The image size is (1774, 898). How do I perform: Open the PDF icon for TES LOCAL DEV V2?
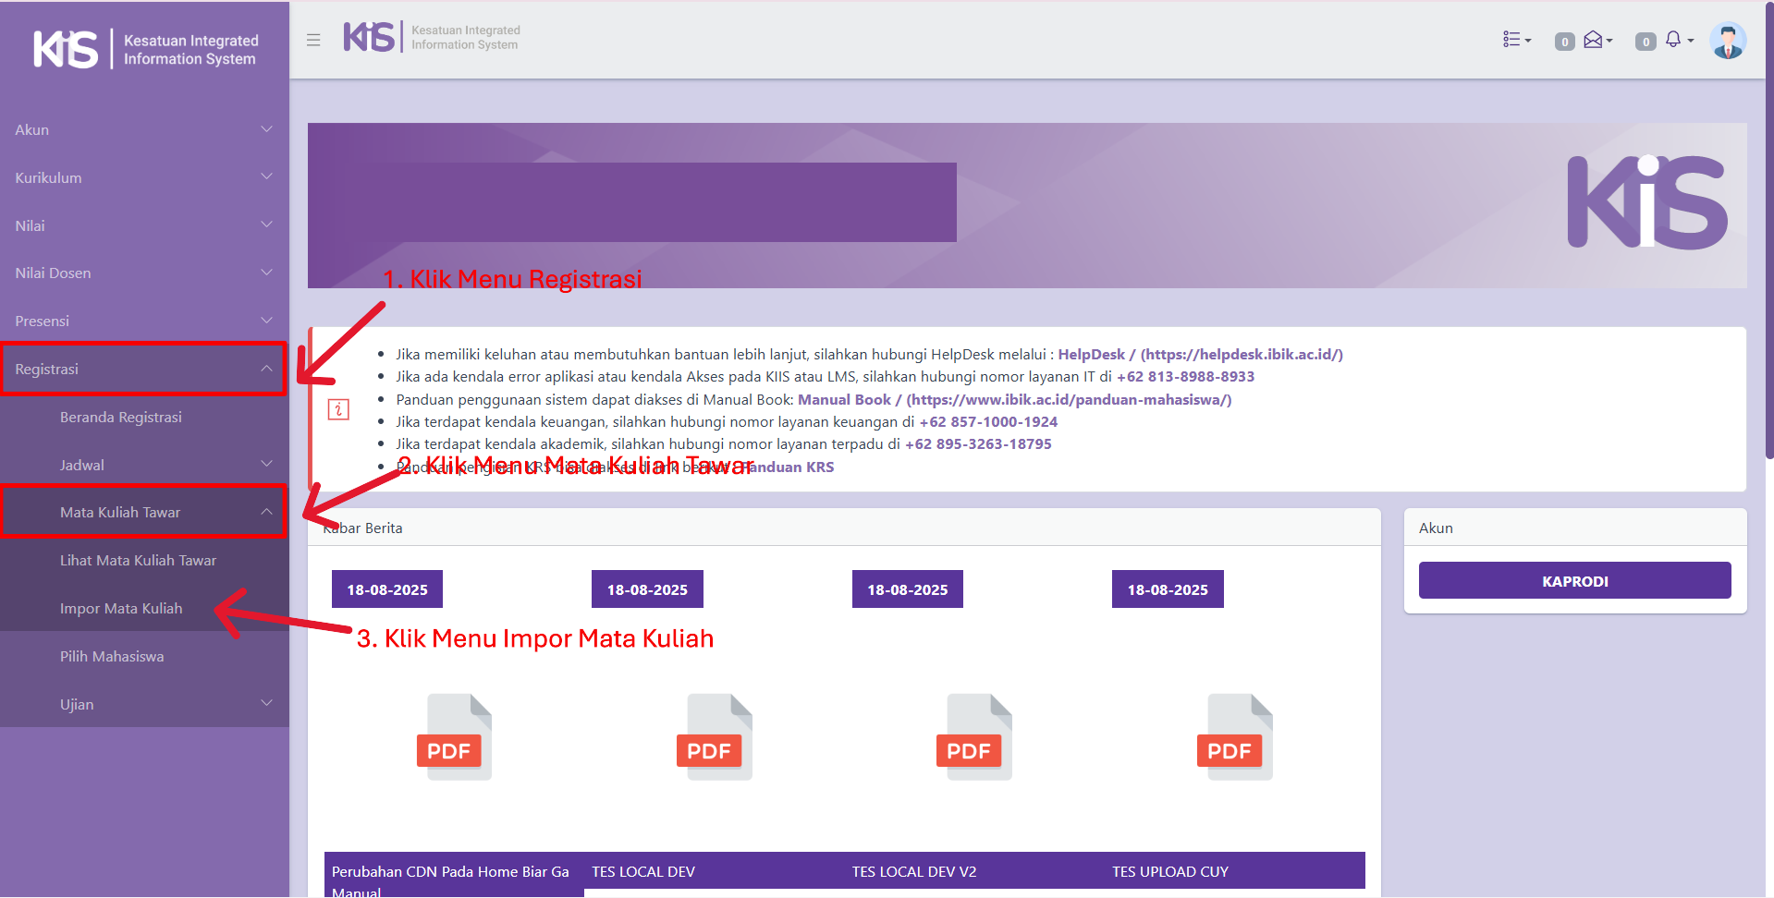pyautogui.click(x=978, y=737)
